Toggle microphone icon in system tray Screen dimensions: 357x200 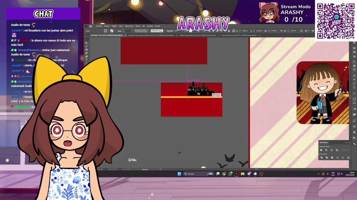(x=328, y=174)
